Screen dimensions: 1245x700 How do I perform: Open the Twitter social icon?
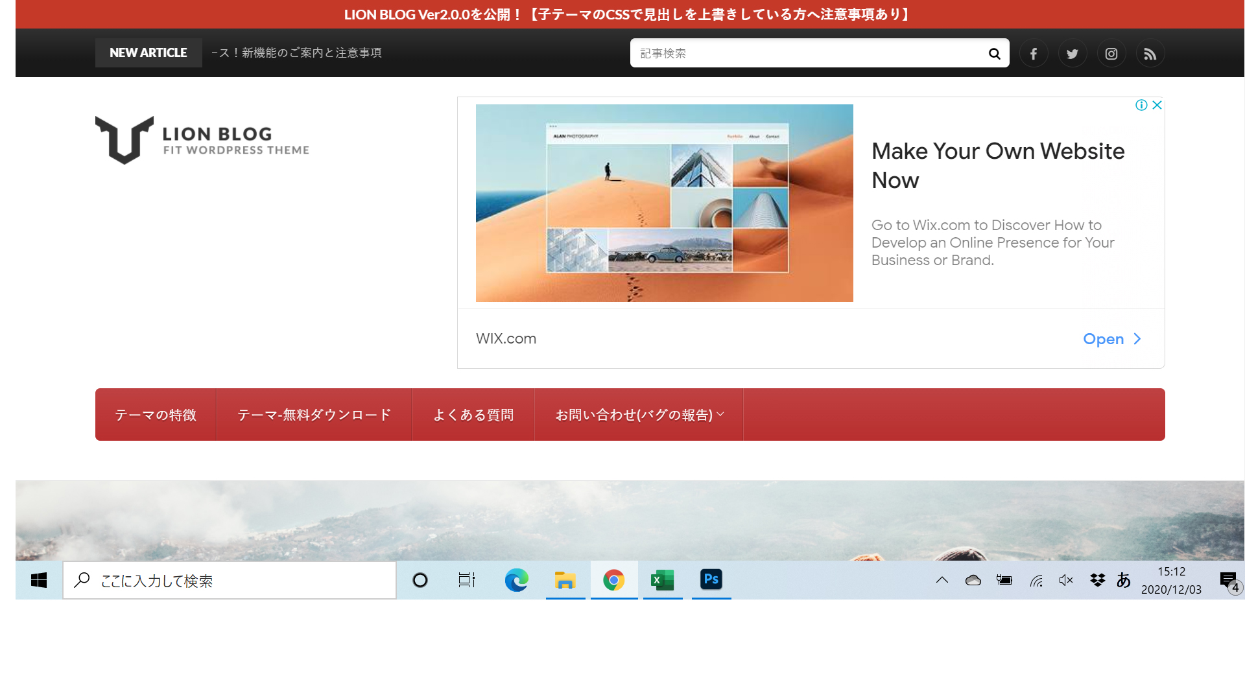[1073, 54]
